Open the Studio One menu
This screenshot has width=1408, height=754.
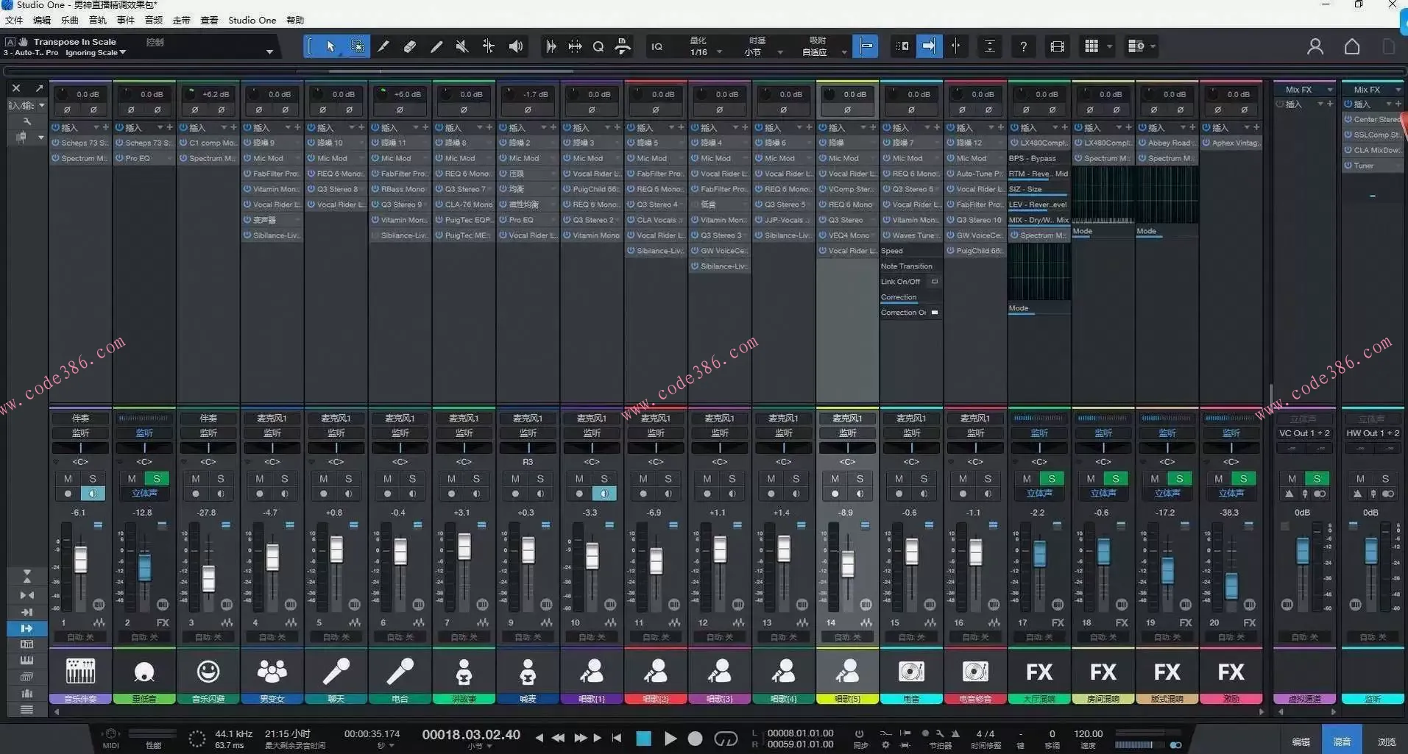(x=252, y=20)
